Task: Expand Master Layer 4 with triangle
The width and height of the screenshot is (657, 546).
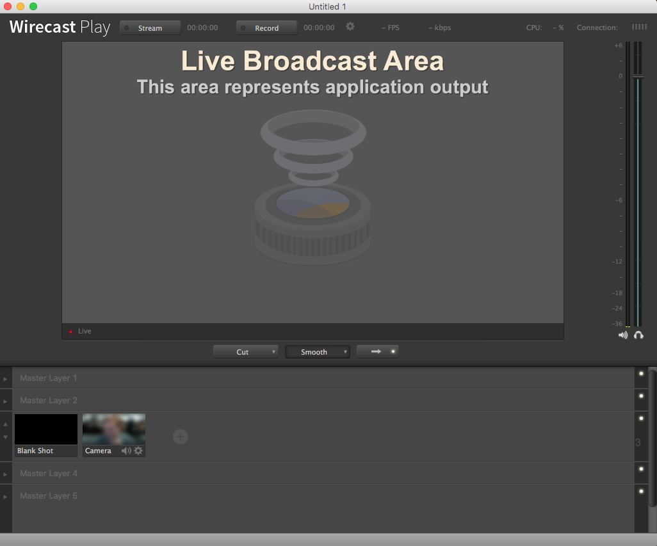Action: pyautogui.click(x=5, y=474)
